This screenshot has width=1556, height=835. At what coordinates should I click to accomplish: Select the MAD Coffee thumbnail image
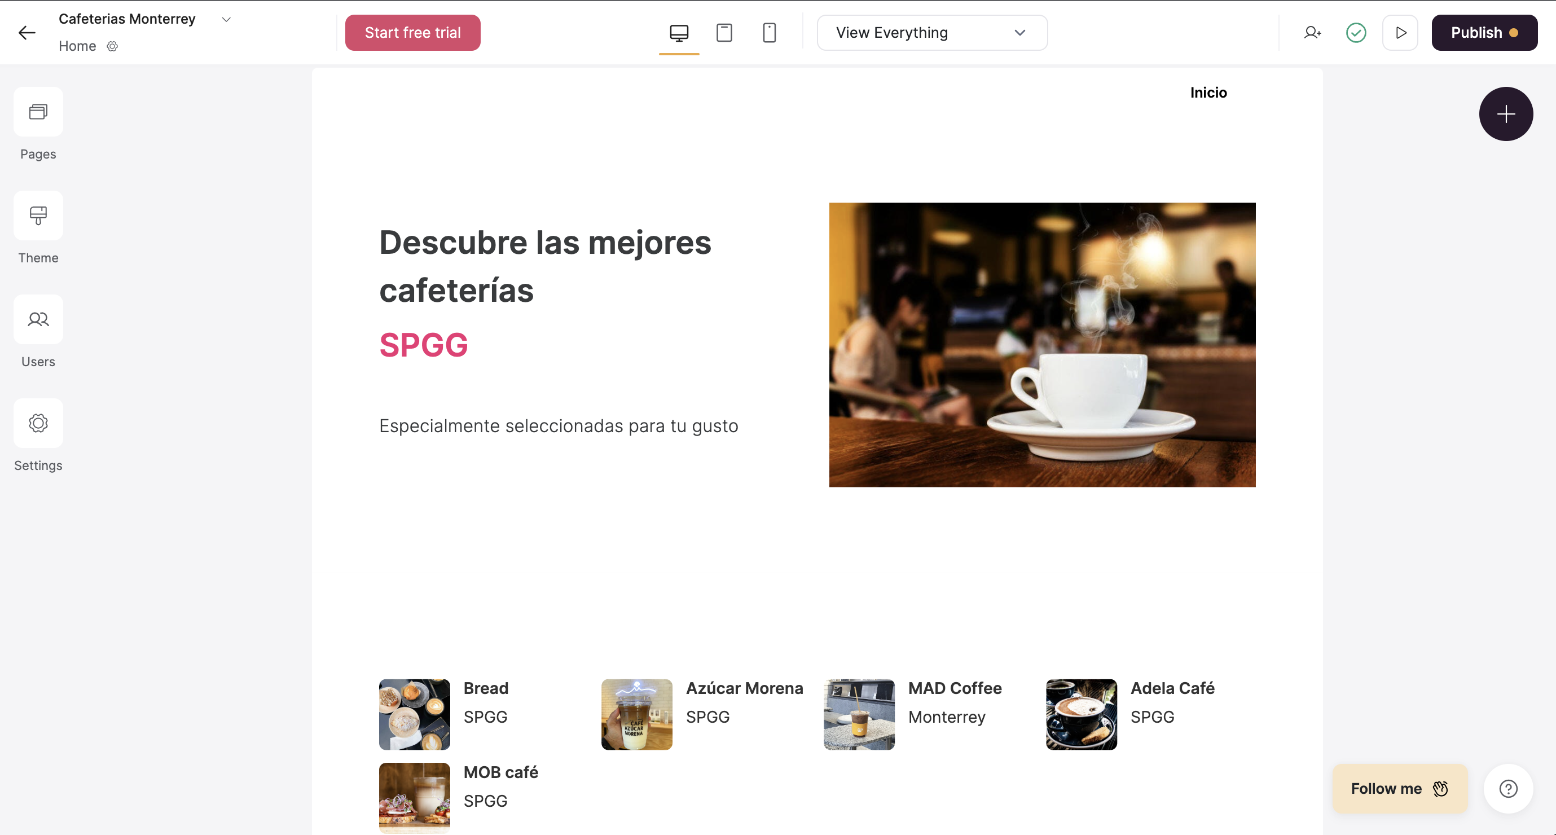click(858, 714)
